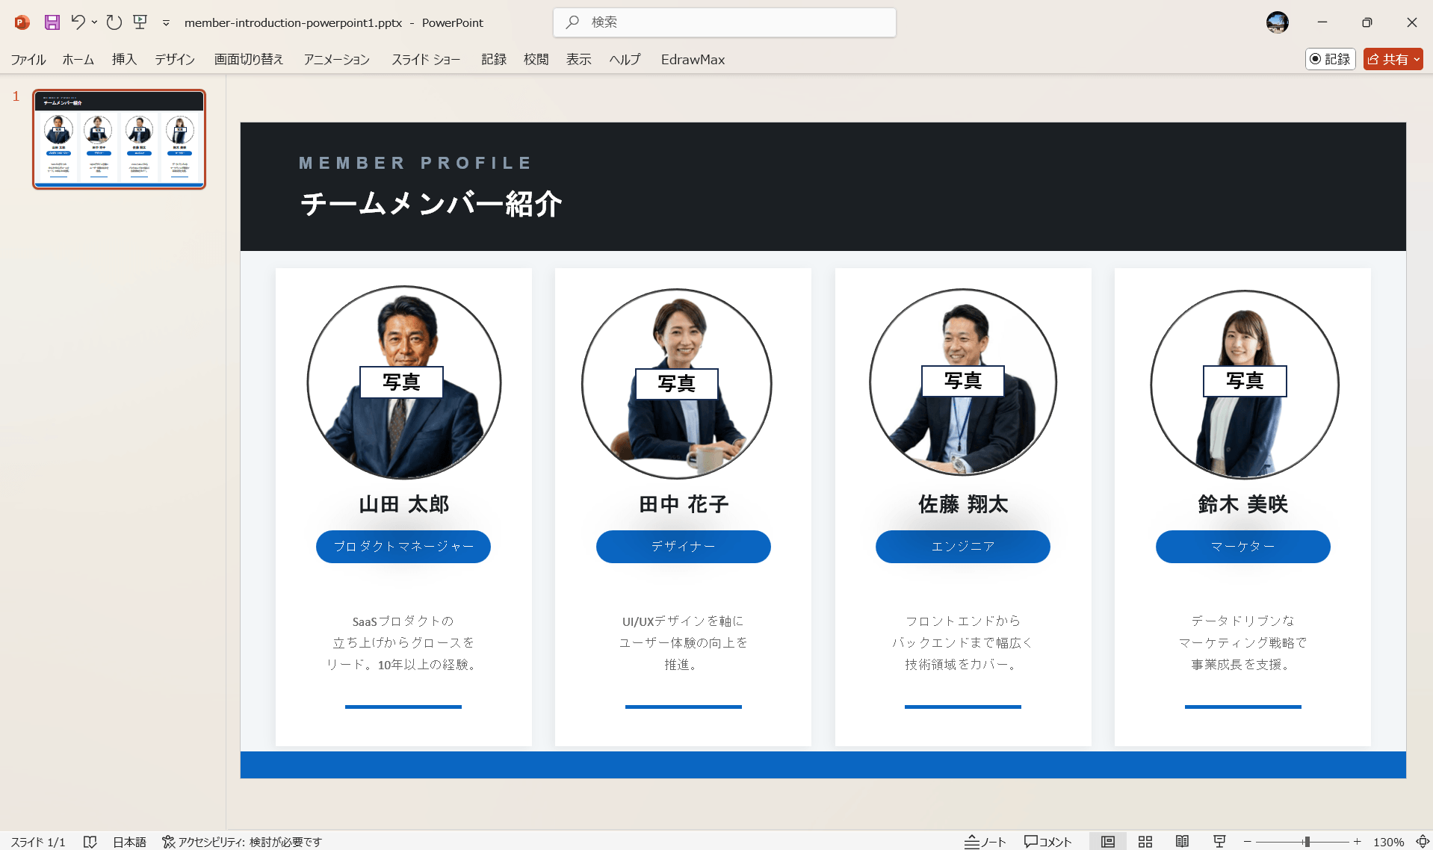Screen dimensions: 1433x850
Task: Toggle the Record mode button
Action: tap(1330, 59)
